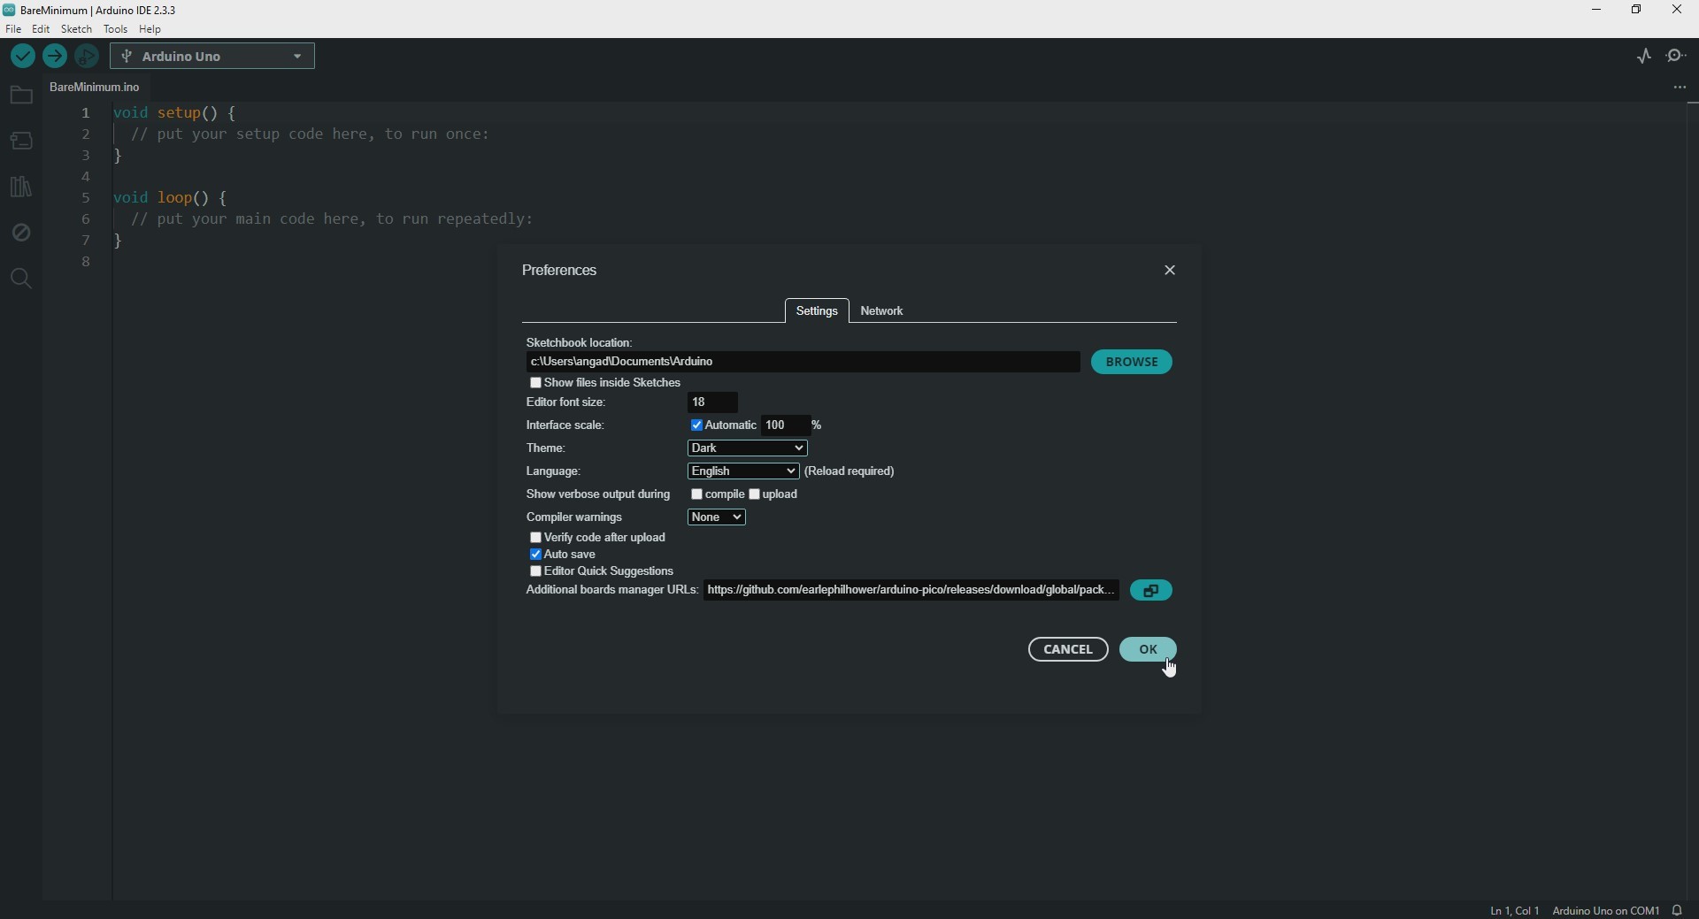Open the editor tab overflow menu
This screenshot has width=1699, height=919.
(1680, 88)
